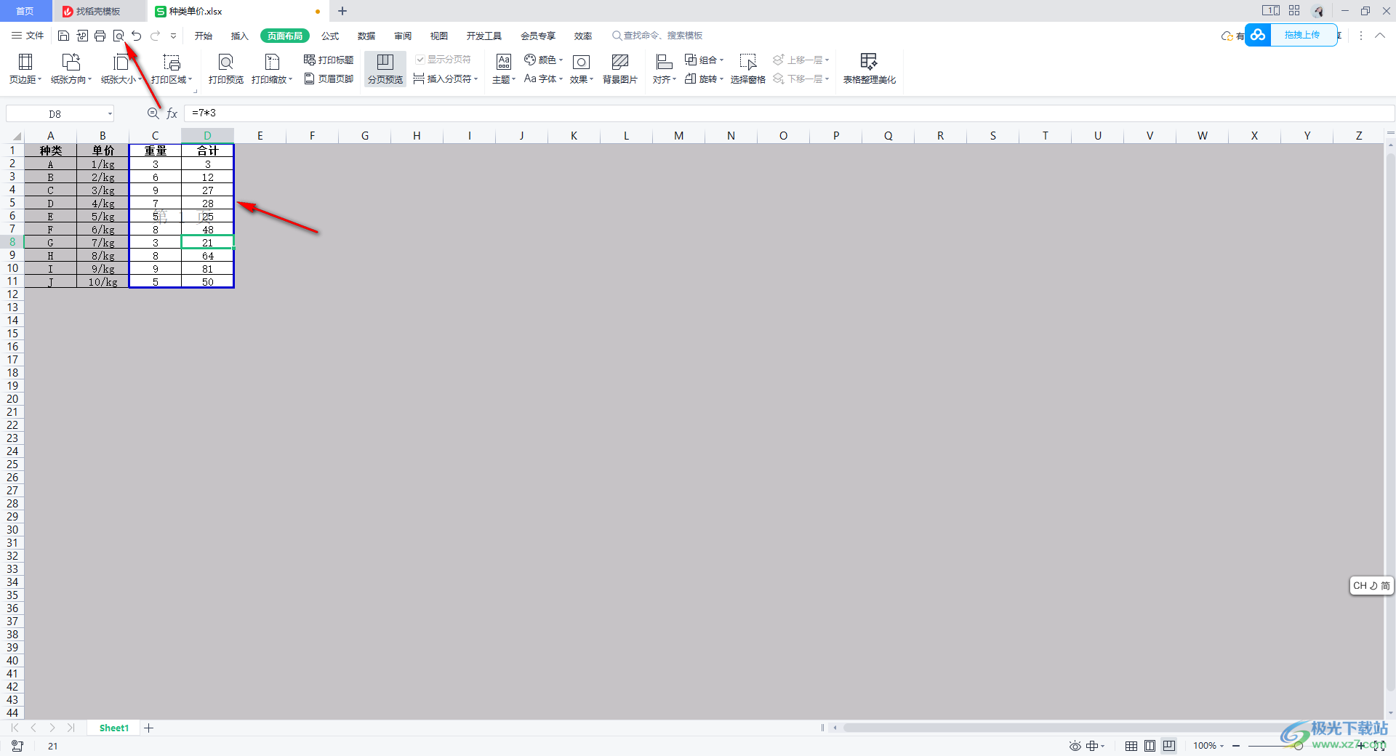Screen dimensions: 1396x756
Task: Open the reading mode dropdown in status bar
Action: tap(1095, 746)
